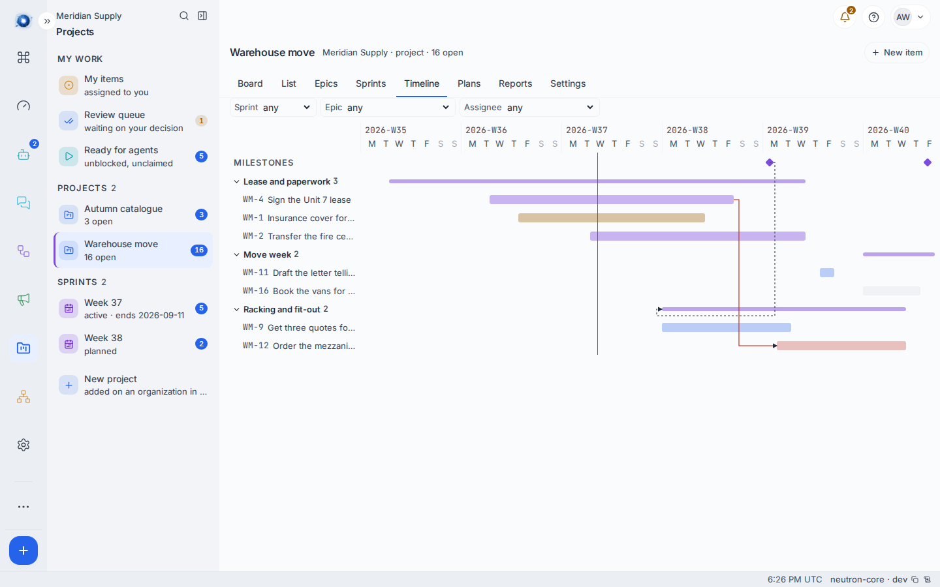Image resolution: width=940 pixels, height=587 pixels.
Task: Open the settings gear icon in the left rail
Action: [23, 445]
